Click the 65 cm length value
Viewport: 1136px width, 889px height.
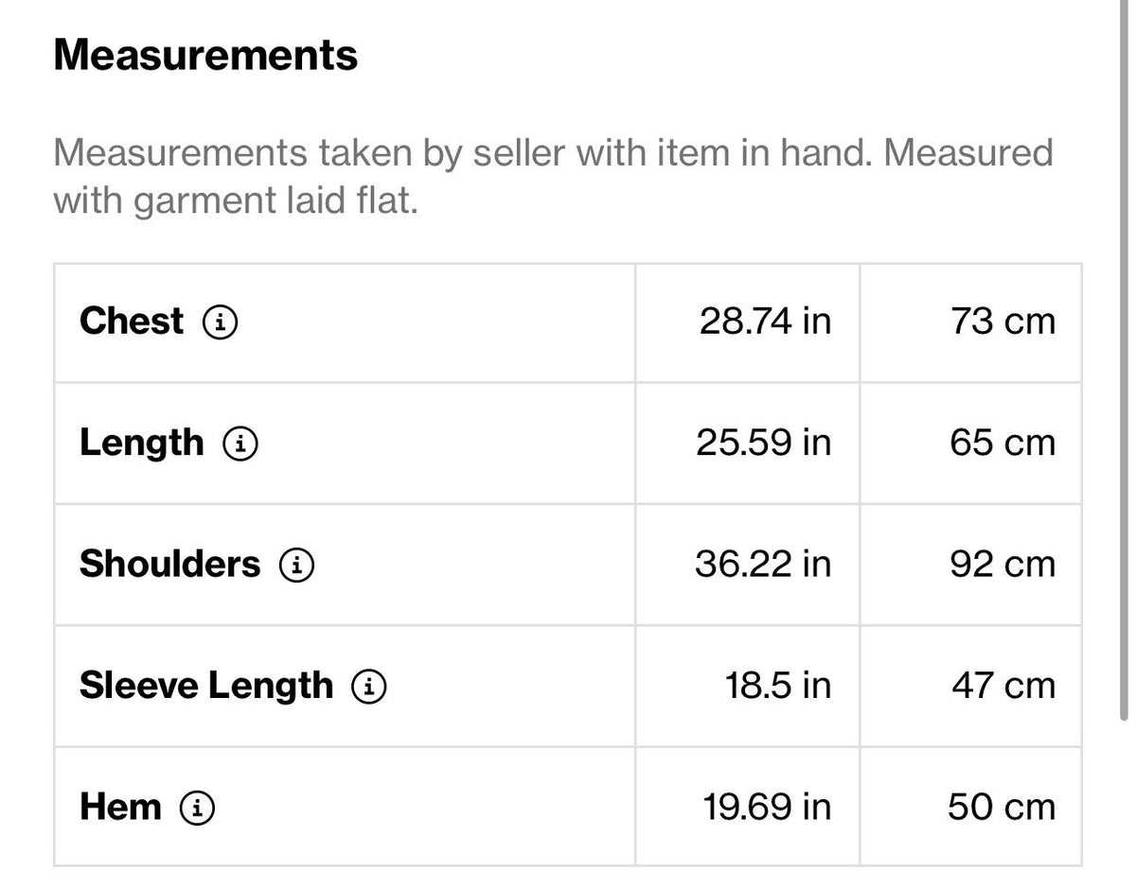tap(1003, 443)
